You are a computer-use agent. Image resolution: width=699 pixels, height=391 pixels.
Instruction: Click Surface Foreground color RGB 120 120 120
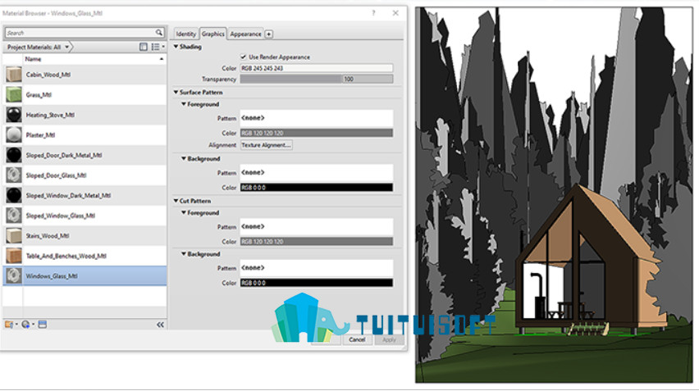tap(317, 133)
